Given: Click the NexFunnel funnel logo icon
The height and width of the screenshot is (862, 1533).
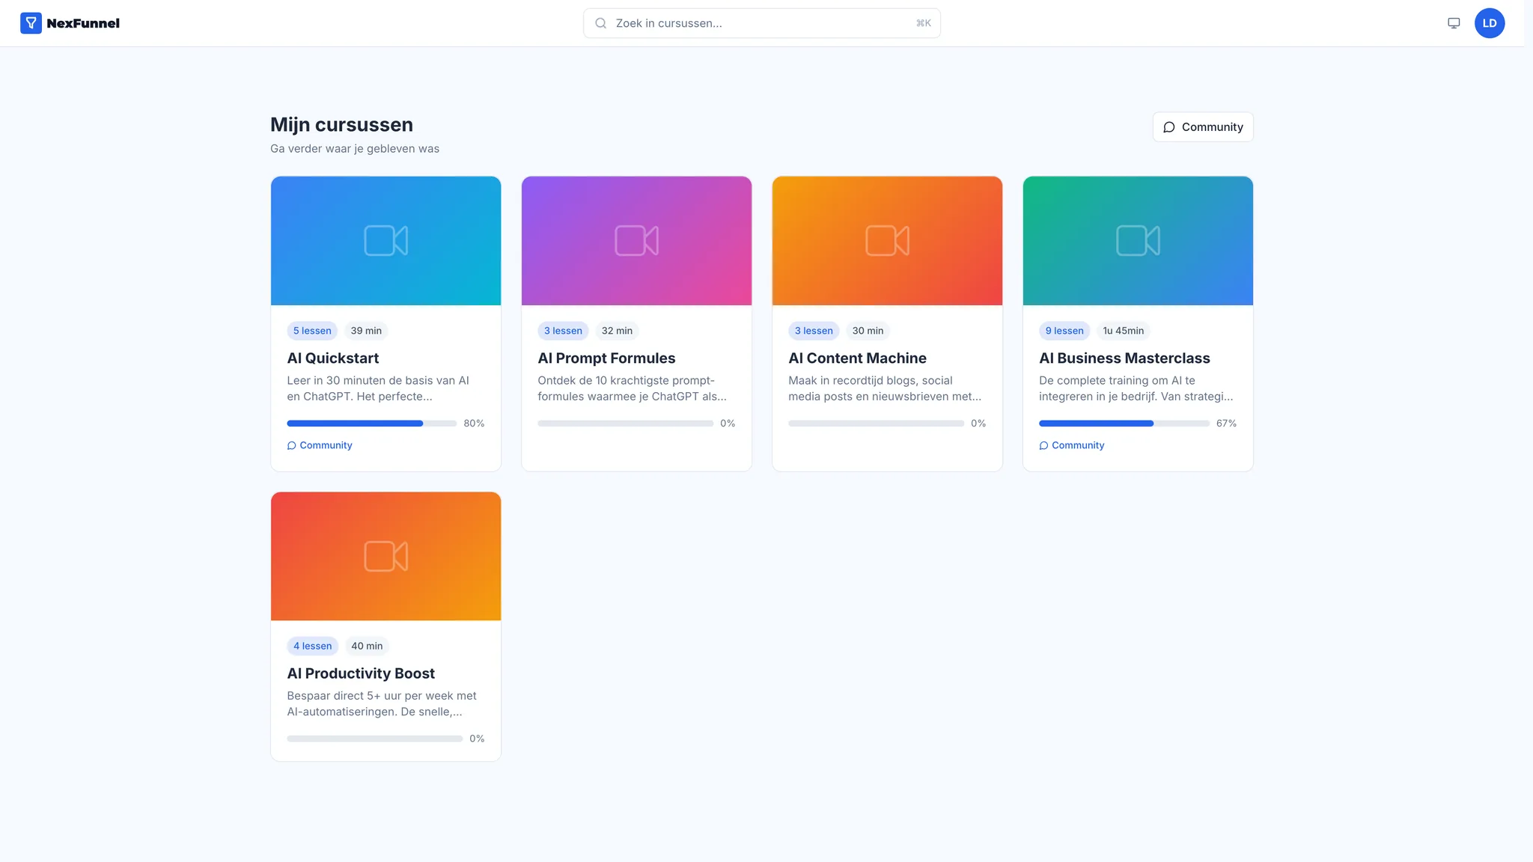Looking at the screenshot, I should (31, 23).
